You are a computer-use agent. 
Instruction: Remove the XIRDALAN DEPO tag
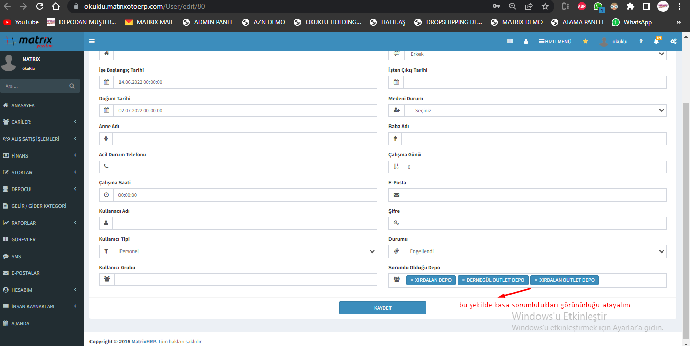click(412, 280)
